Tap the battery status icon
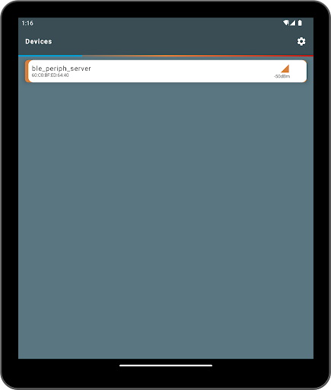 [x=300, y=23]
